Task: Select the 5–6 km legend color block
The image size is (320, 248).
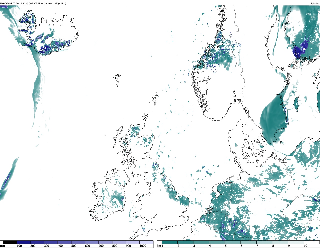Action: pyautogui.click(x=233, y=242)
